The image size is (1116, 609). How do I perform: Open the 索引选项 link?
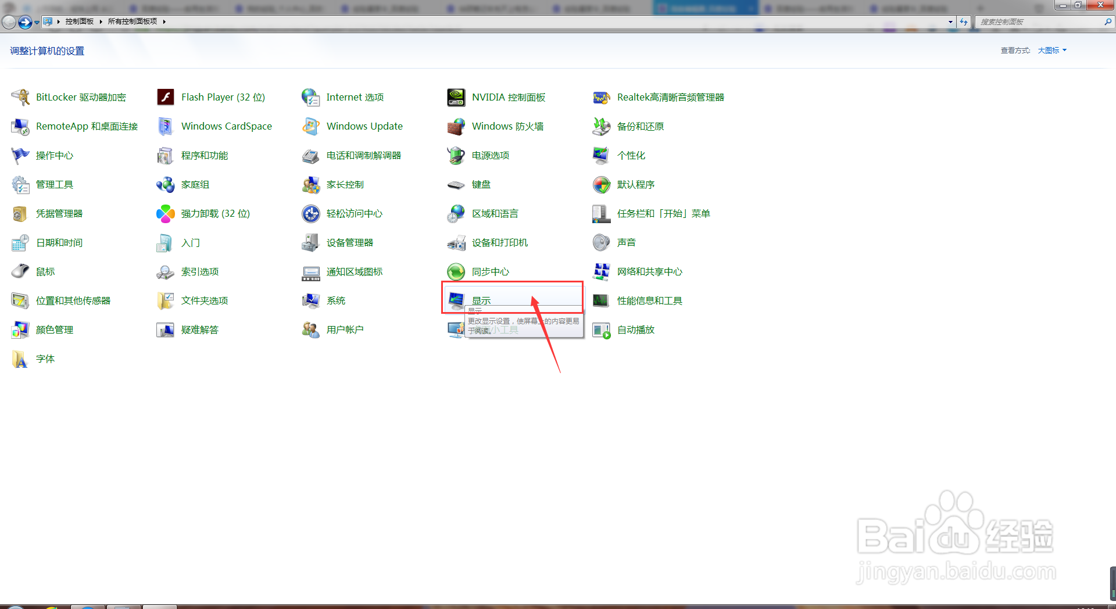click(x=200, y=271)
